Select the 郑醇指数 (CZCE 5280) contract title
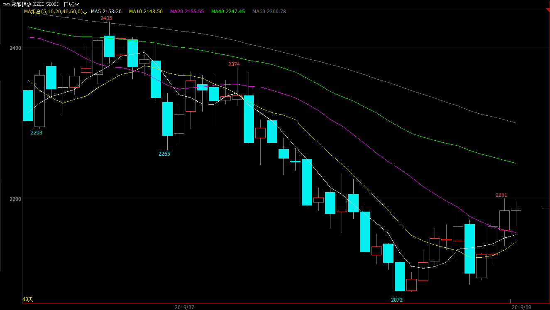550x310 pixels. (35, 4)
